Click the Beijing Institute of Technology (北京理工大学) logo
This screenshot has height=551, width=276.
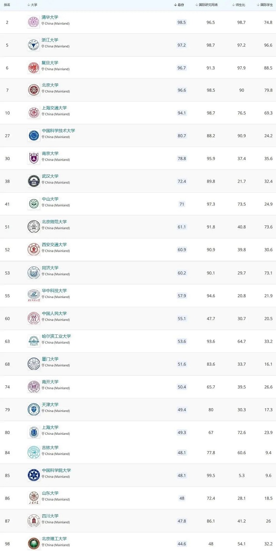coord(34,543)
